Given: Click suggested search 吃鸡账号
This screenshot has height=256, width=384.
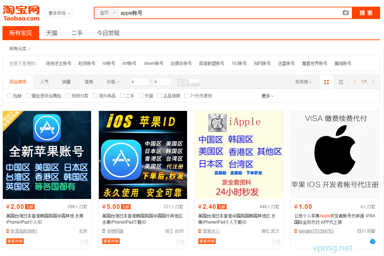Looking at the screenshot, I should (x=87, y=63).
